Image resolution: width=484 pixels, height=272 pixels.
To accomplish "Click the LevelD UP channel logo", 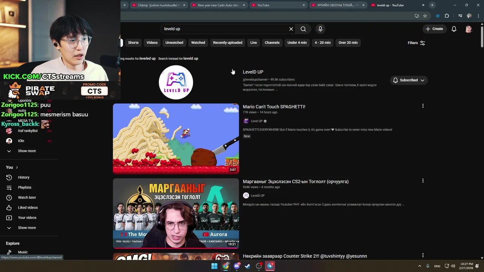I will tap(176, 82).
